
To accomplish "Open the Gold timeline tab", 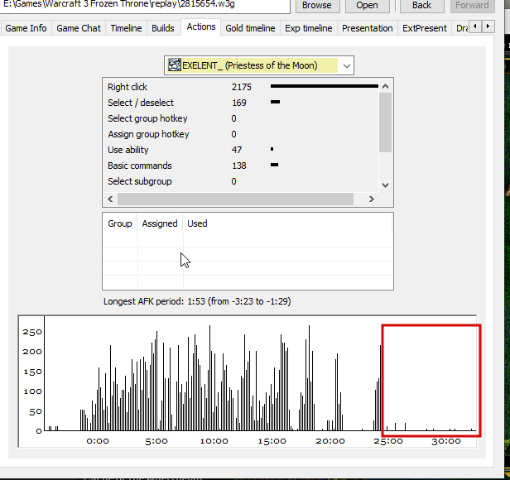I will pos(250,28).
